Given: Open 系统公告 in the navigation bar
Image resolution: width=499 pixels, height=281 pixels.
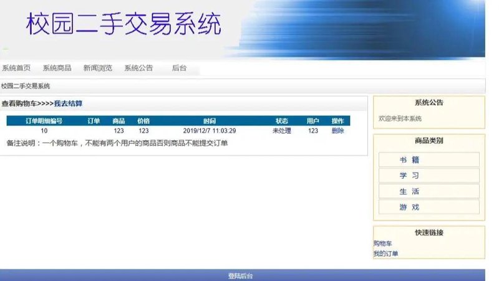Looking at the screenshot, I should point(138,68).
